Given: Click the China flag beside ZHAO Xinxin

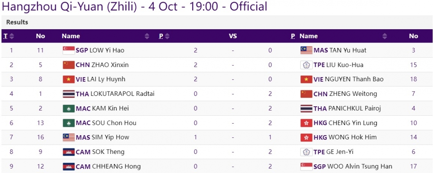Looking at the screenshot, I should click(x=69, y=65).
